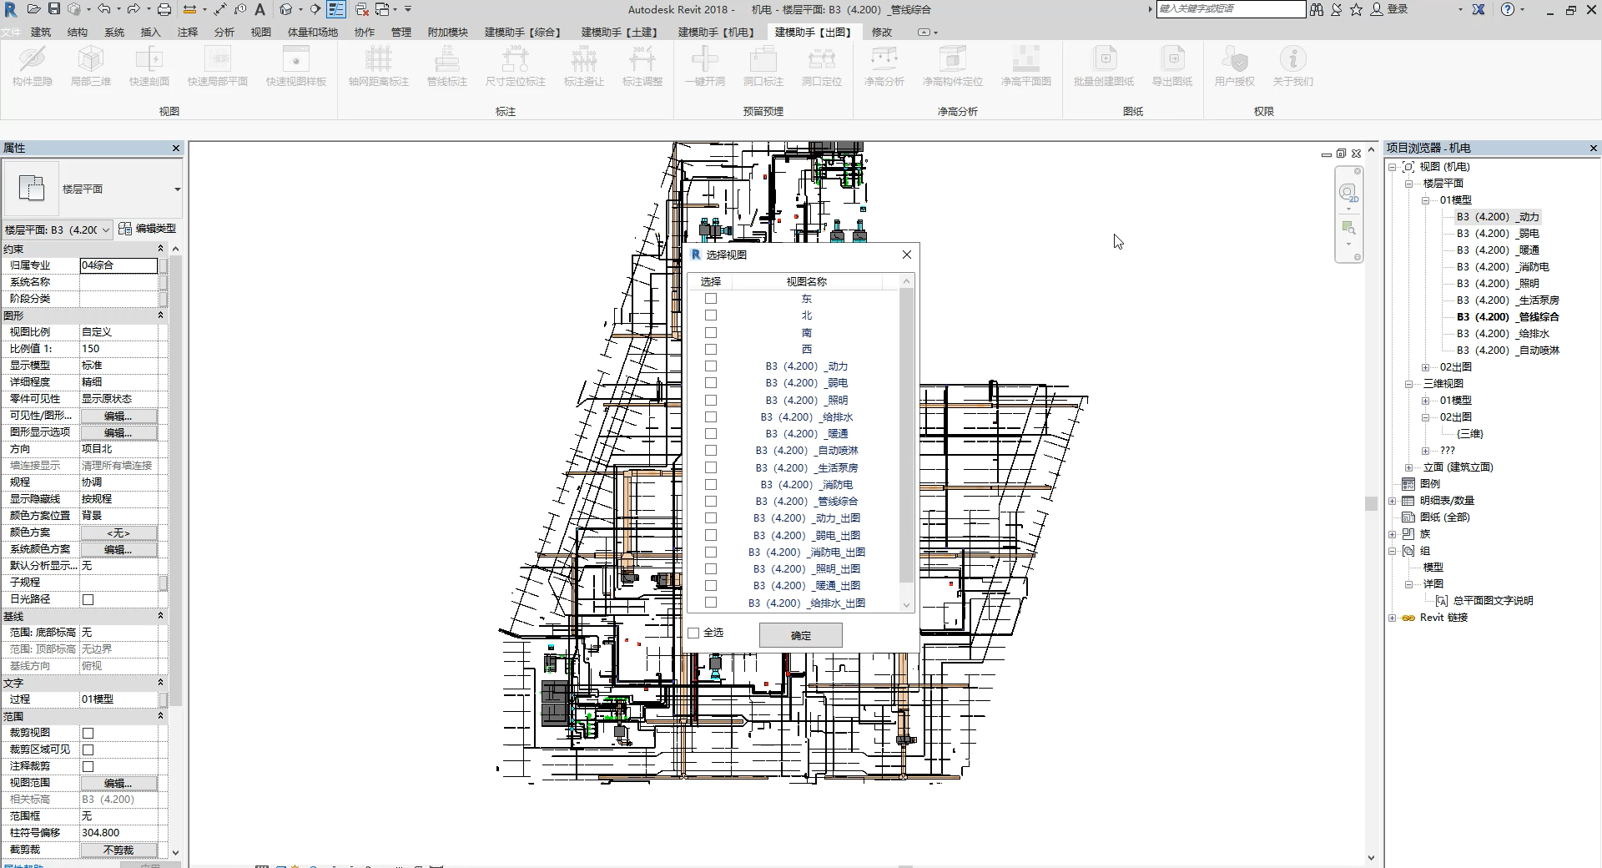Image resolution: width=1602 pixels, height=868 pixels.
Task: Click the 局部三维 ribbon icon
Action: (x=90, y=60)
